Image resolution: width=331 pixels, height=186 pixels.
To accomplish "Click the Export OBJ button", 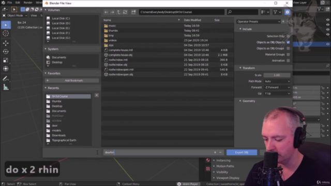I will coord(242,152).
